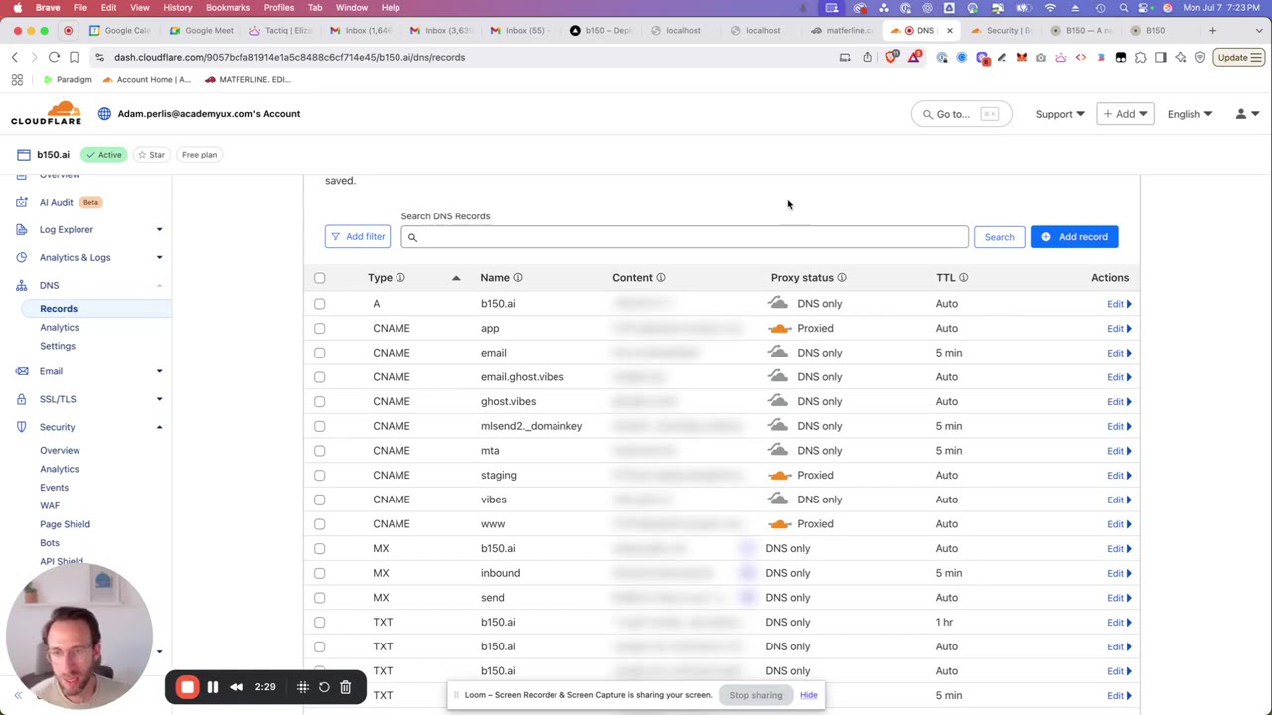Sort by Type column arrow
The image size is (1272, 715).
pyautogui.click(x=456, y=278)
